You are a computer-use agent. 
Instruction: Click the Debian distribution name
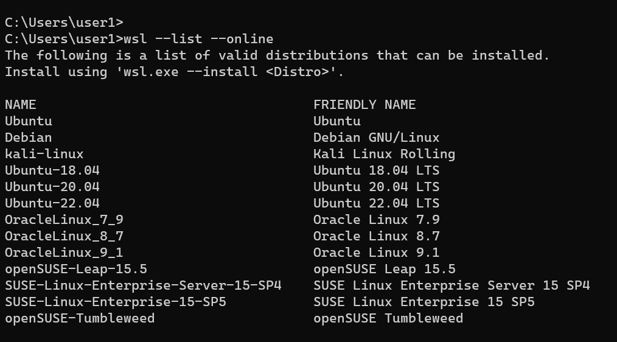click(29, 138)
